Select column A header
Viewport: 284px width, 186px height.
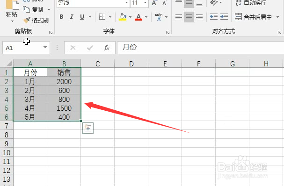pos(30,64)
